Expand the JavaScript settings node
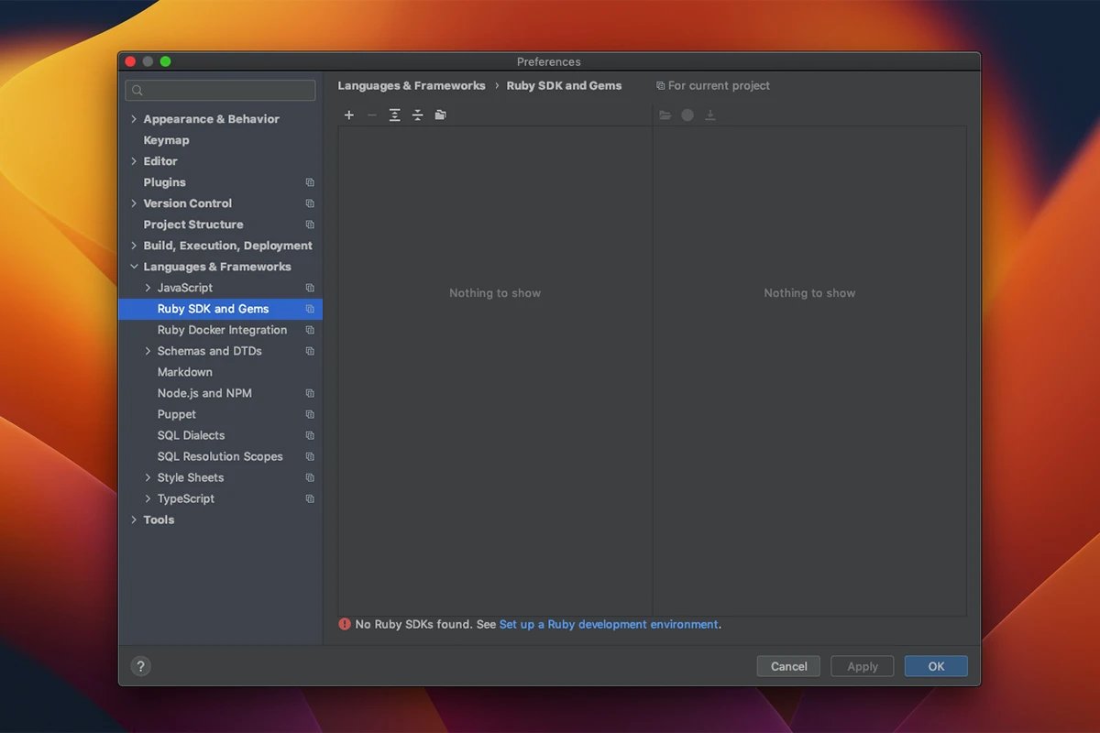Screen dimensions: 1100x733 [148, 288]
